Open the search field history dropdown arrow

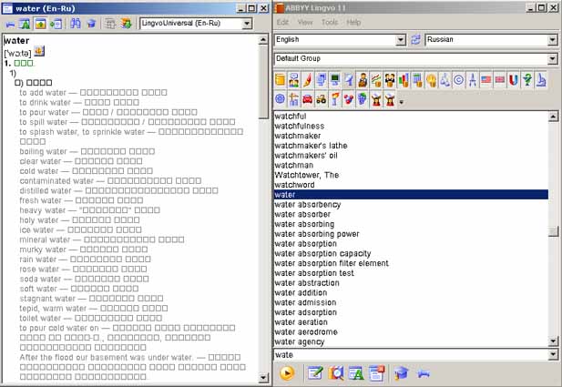tap(552, 355)
